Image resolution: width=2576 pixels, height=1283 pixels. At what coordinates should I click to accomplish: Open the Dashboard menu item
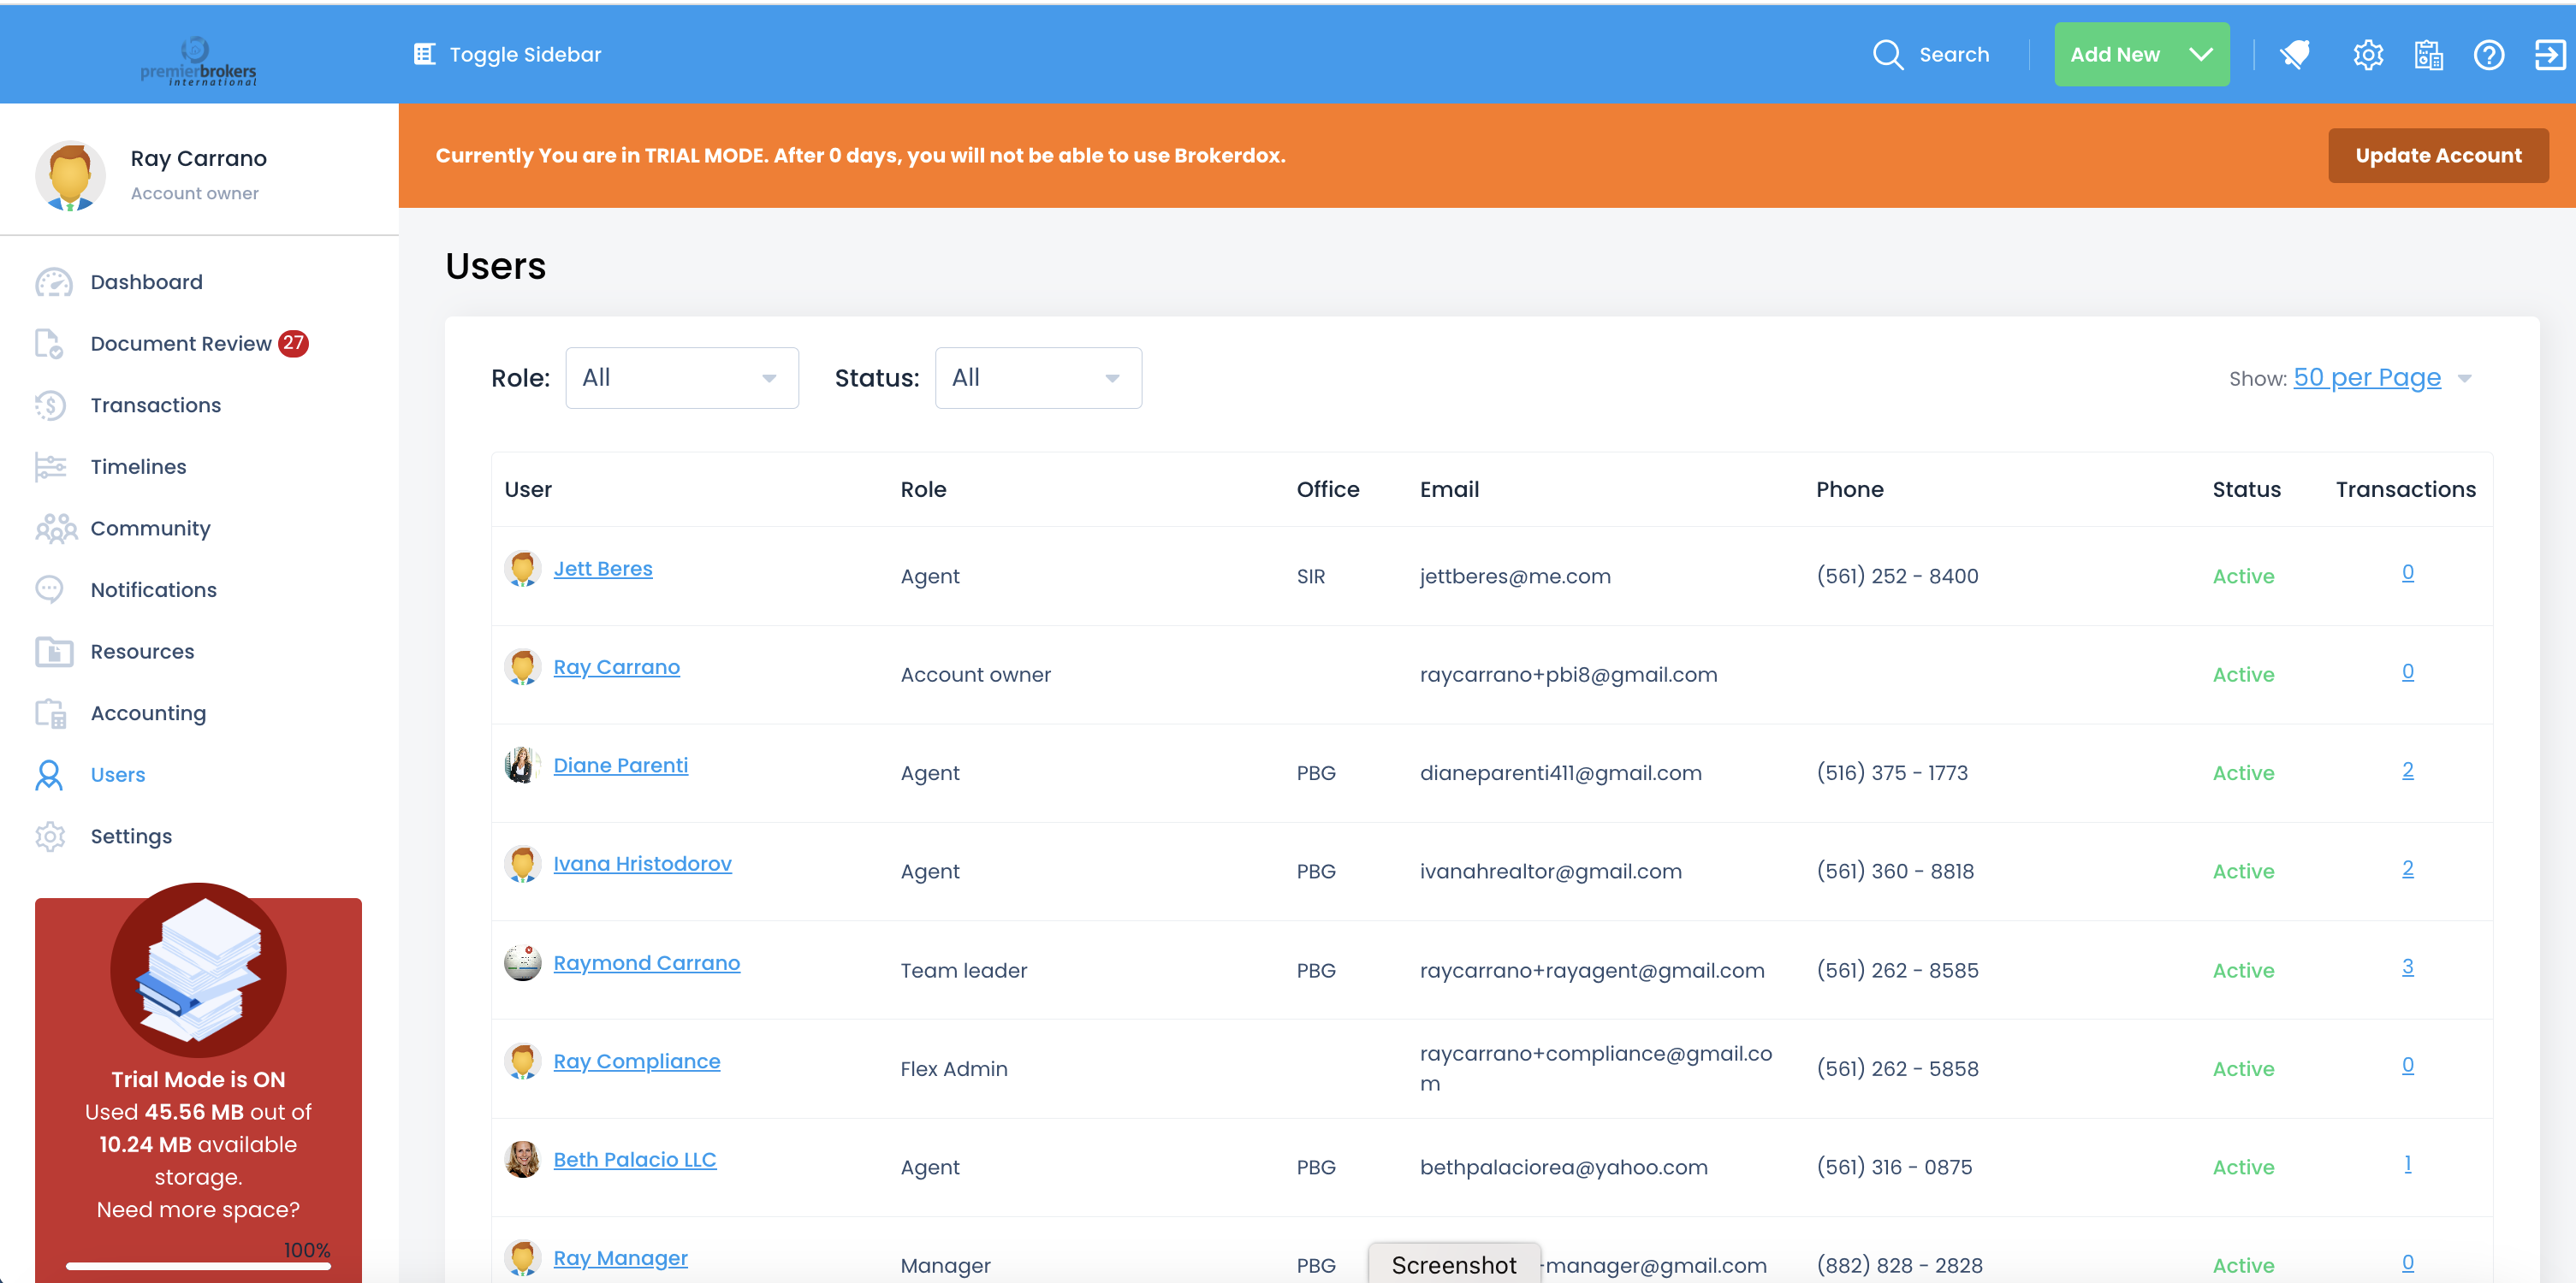[146, 283]
